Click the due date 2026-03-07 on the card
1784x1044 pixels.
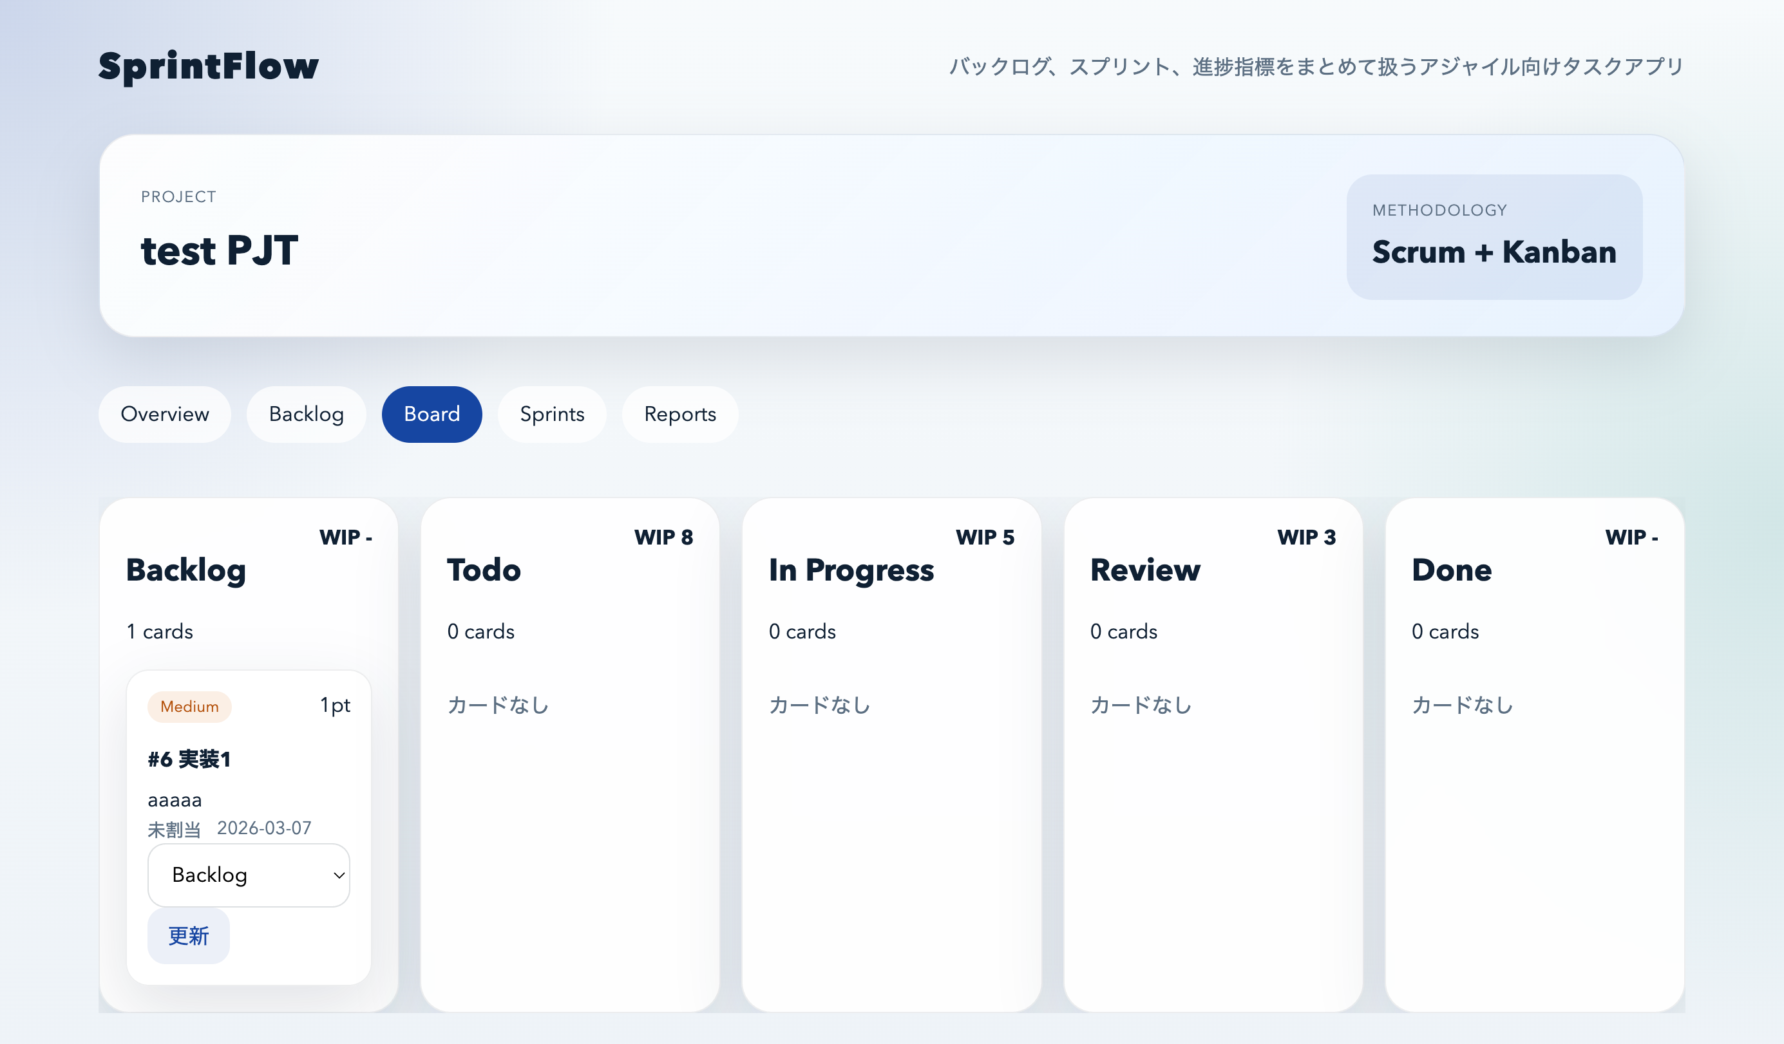[264, 828]
